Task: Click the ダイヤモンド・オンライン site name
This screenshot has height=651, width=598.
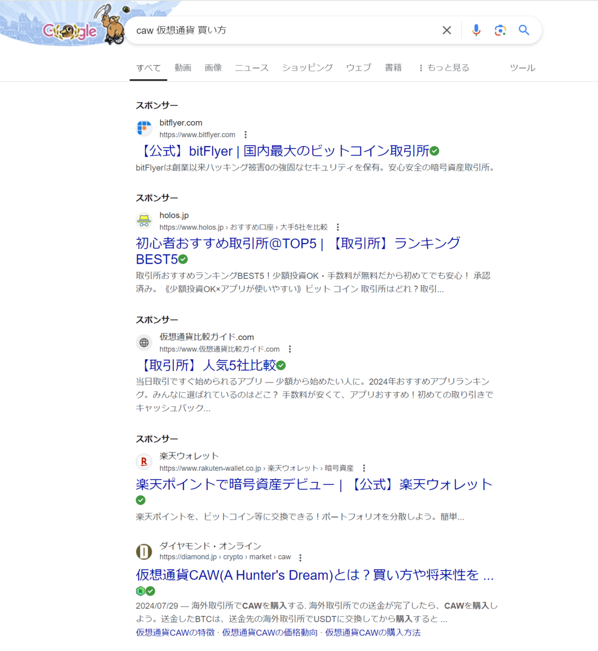Action: pos(210,546)
